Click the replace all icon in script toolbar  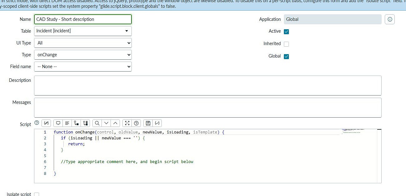pos(86,123)
